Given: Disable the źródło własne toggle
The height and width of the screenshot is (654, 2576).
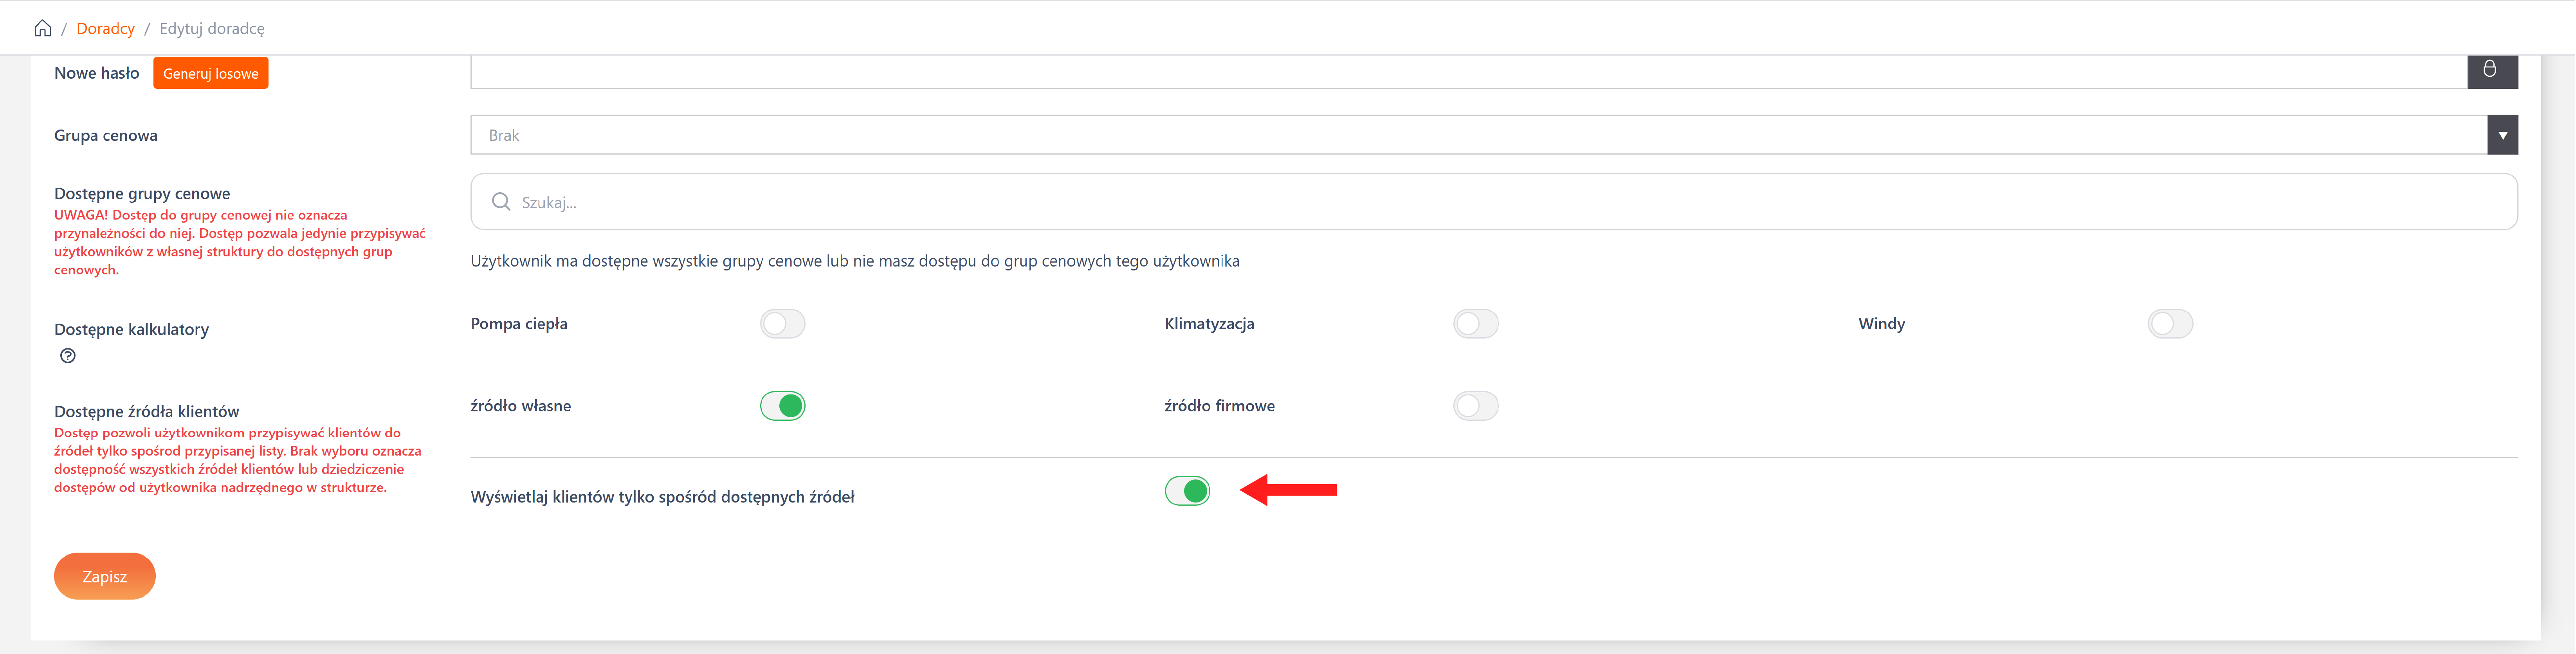Looking at the screenshot, I should 782,406.
